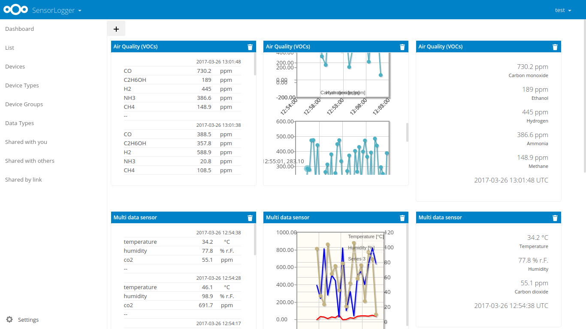
Task: Add a new dashboard widget
Action: point(116,29)
